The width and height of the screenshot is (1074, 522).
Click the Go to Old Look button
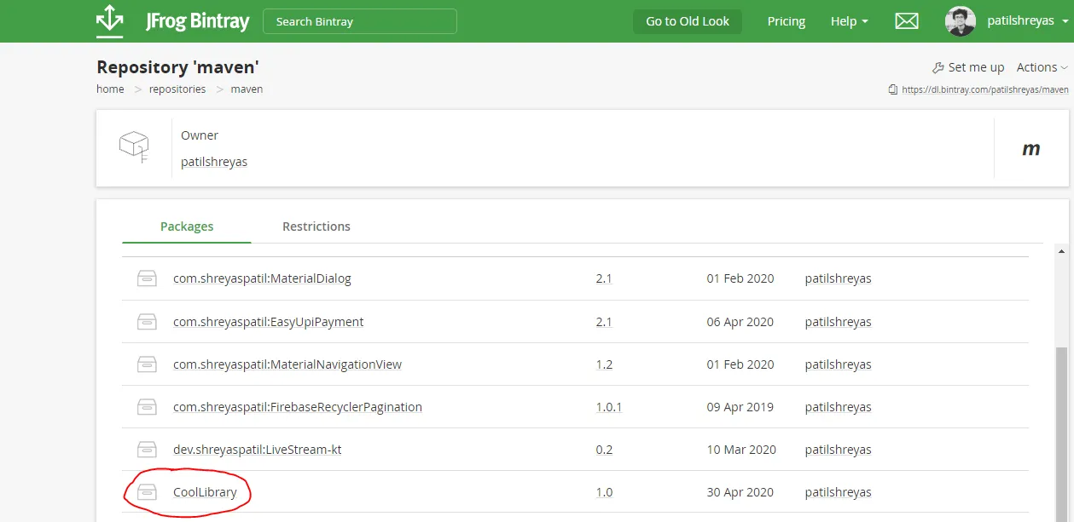coord(687,20)
